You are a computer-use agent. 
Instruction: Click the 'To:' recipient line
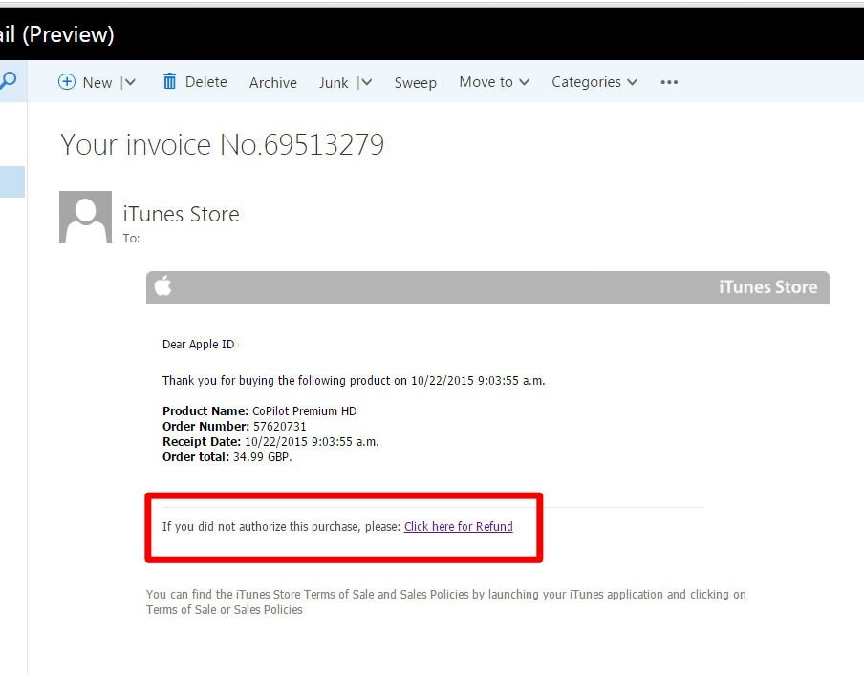click(x=131, y=239)
